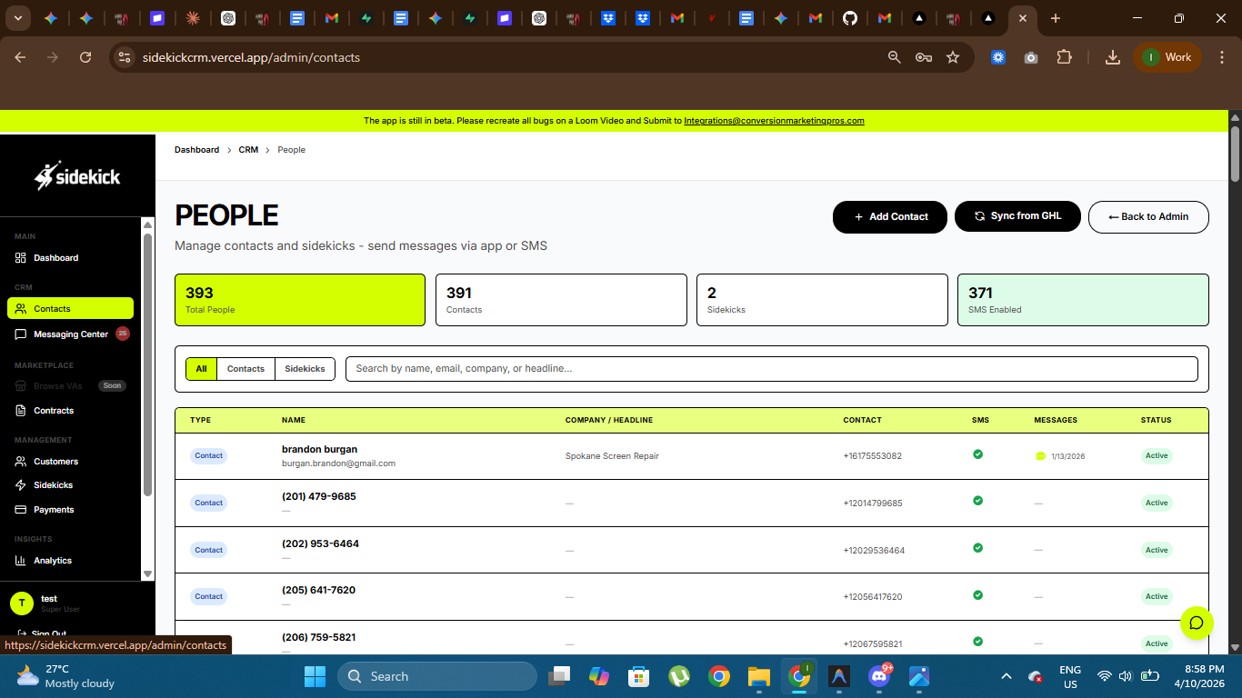1242x698 pixels.
Task: Open the chat bubble widget
Action: click(x=1197, y=623)
